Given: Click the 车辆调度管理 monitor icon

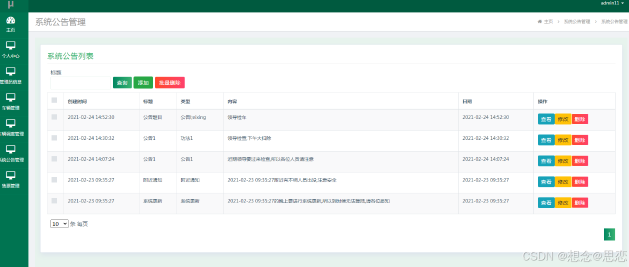Looking at the screenshot, I should point(10,123).
